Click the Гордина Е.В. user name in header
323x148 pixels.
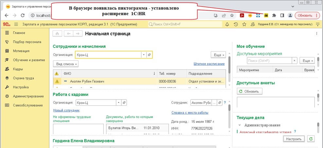[x=285, y=24]
